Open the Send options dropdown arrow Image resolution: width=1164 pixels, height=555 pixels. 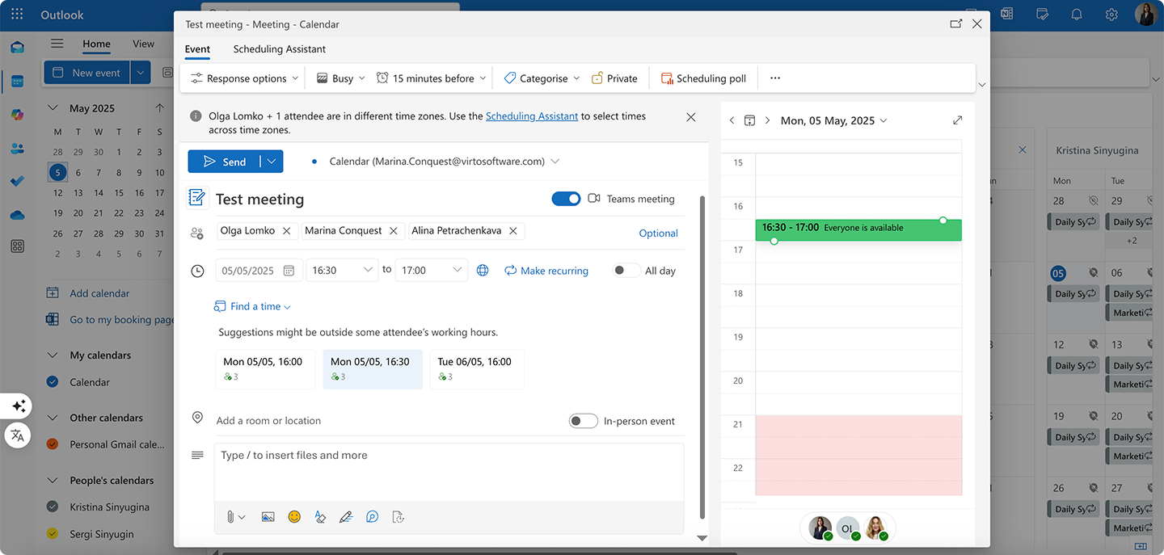[272, 162]
